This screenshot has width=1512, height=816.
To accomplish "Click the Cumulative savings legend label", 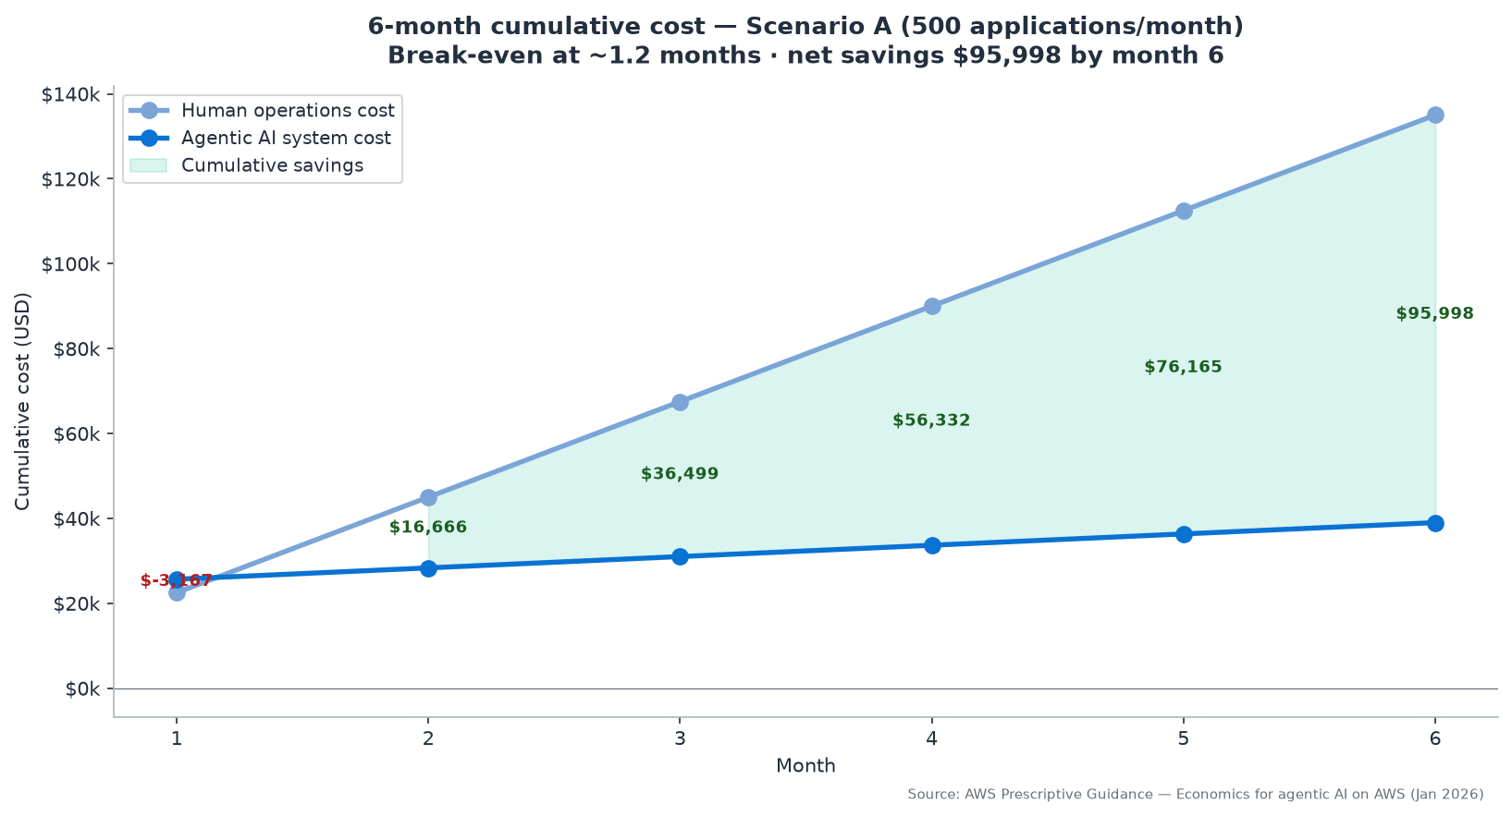I will point(272,165).
